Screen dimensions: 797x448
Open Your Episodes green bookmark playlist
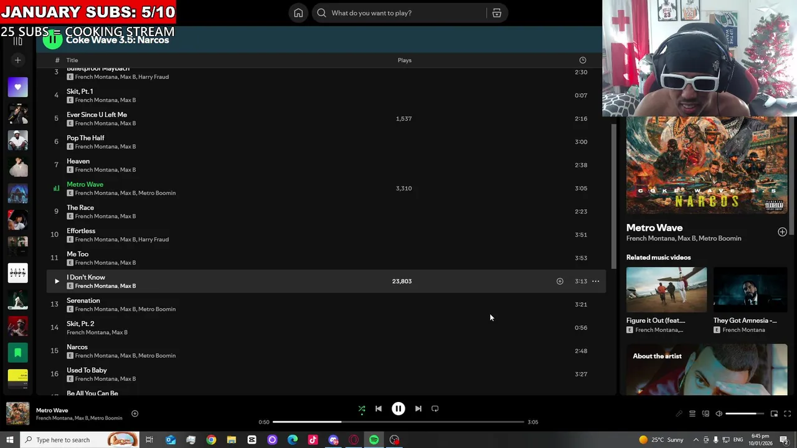click(17, 353)
